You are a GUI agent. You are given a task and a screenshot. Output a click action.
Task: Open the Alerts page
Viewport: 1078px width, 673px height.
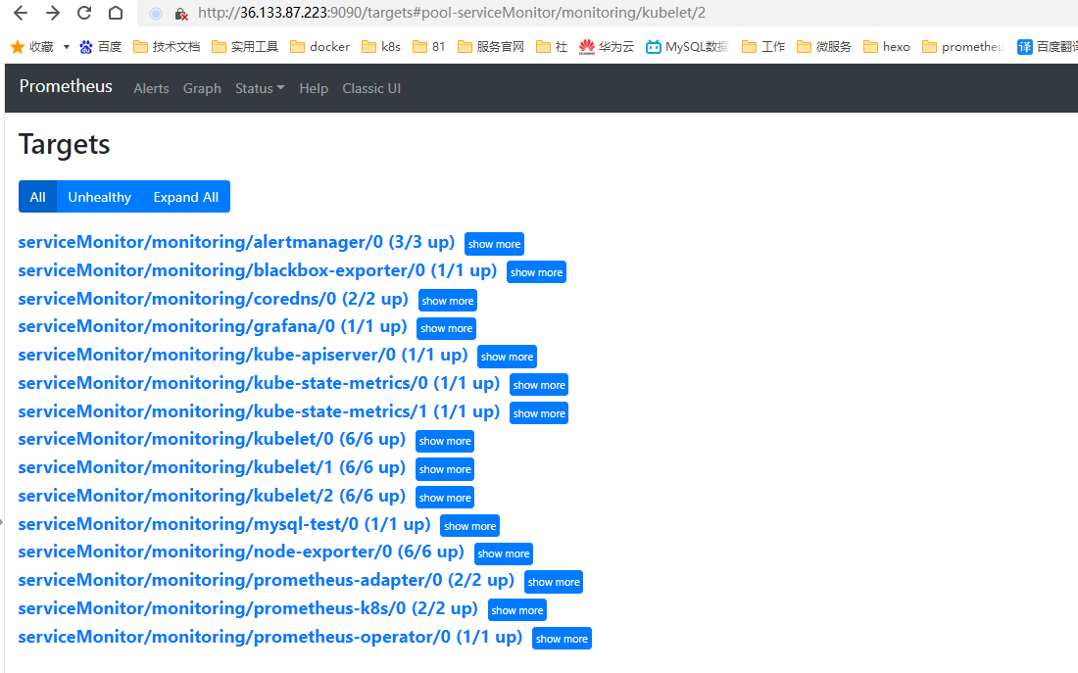[151, 88]
